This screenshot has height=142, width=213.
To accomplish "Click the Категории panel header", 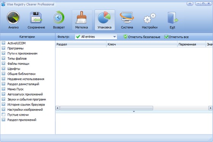I will (27, 37).
